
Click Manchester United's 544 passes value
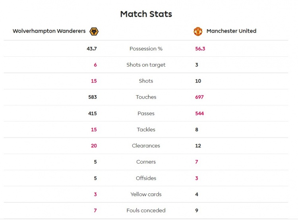click(x=199, y=114)
